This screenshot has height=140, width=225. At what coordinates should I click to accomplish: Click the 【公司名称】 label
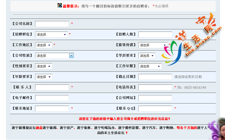click(22, 24)
